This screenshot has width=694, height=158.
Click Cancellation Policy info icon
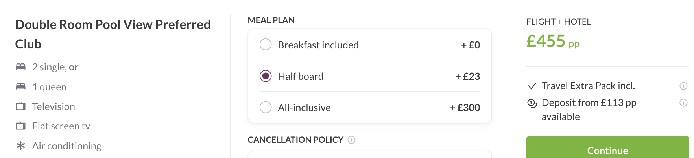[x=352, y=140]
